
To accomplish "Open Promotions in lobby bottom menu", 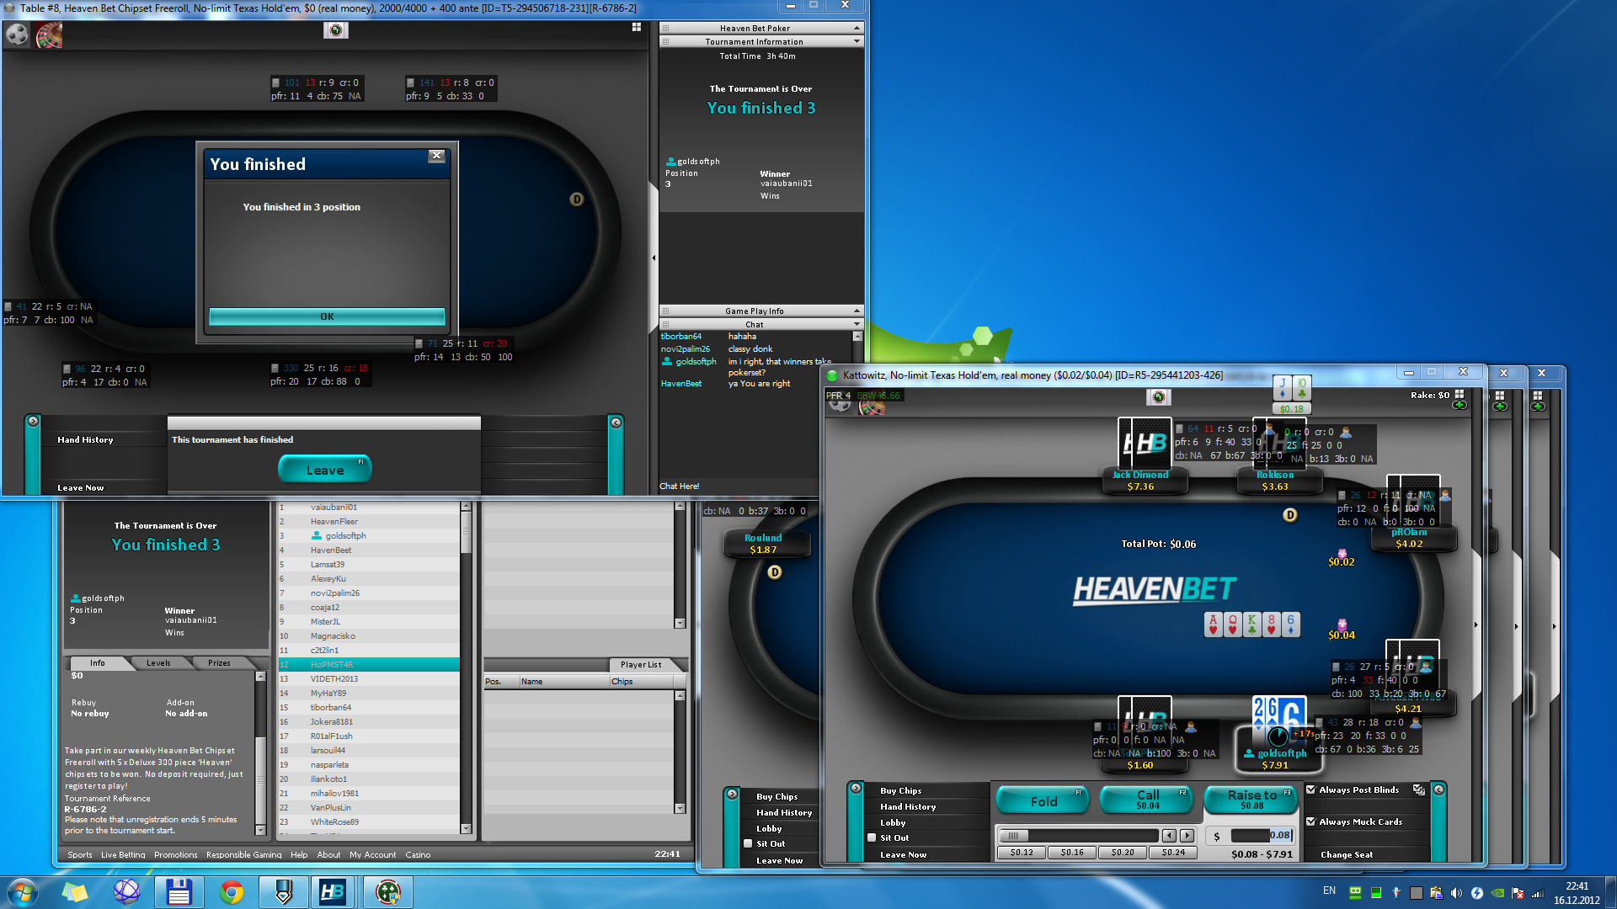I will [175, 854].
